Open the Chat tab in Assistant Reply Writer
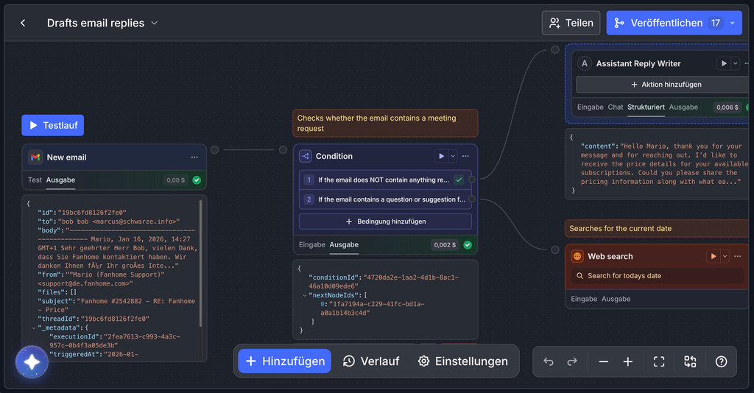This screenshot has height=393, width=754. tap(616, 107)
